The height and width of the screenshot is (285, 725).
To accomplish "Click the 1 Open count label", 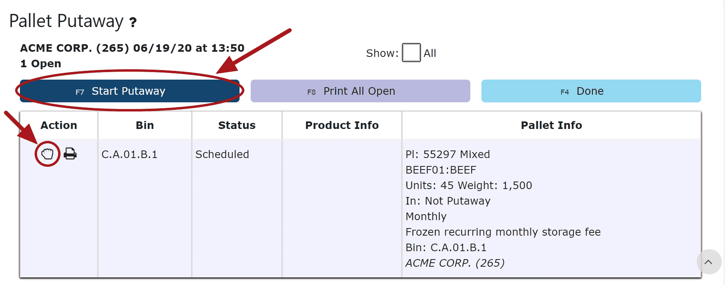I will tap(41, 64).
